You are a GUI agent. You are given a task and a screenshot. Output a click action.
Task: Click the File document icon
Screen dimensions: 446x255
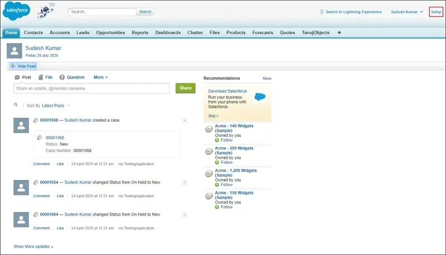click(40, 77)
